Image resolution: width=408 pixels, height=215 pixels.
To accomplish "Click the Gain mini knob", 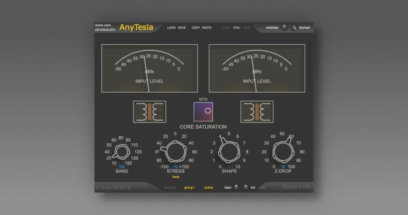I will pos(235,187).
